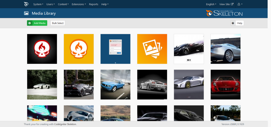Open the brown hills landscape thumbnail
Viewport: 271px width, 127px height.
pyautogui.click(x=115, y=113)
